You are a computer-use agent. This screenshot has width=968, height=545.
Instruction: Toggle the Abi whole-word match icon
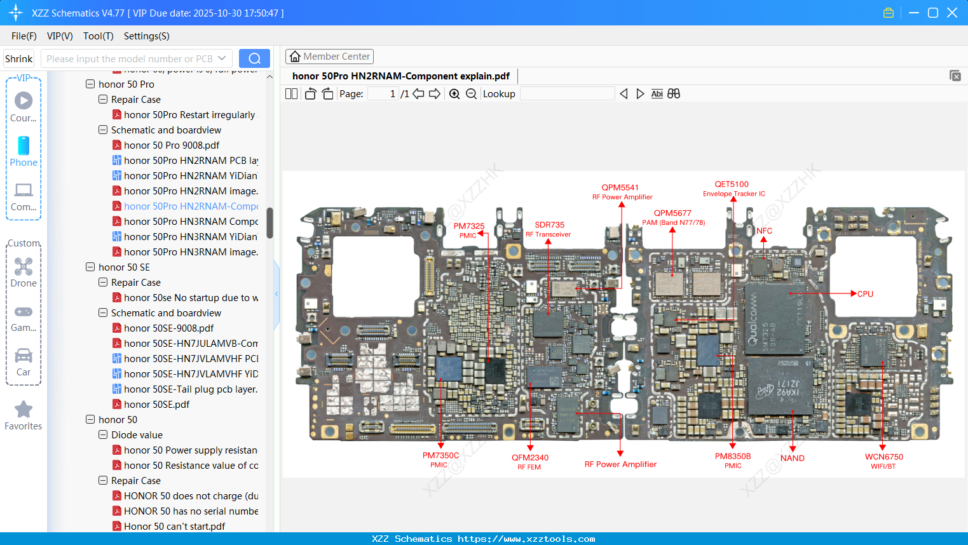[x=657, y=94]
